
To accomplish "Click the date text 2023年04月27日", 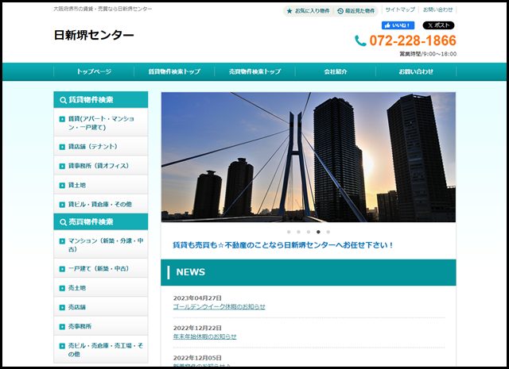I will (197, 298).
